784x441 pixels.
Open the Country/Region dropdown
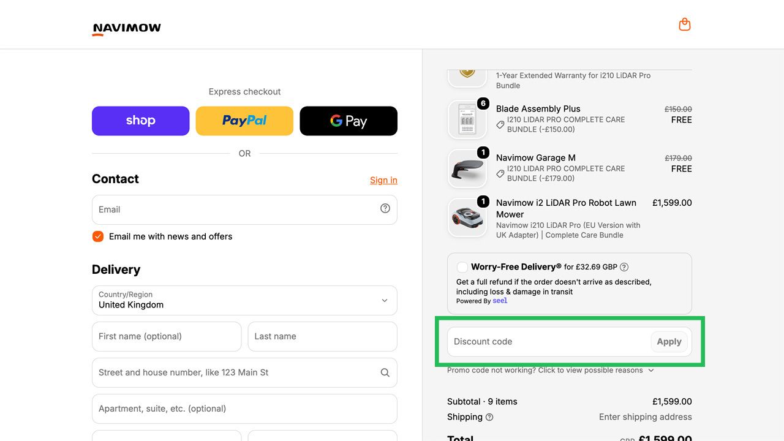244,300
